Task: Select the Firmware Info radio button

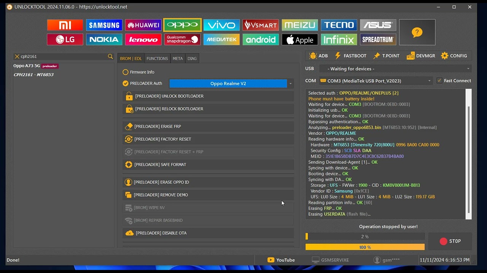Action: click(x=126, y=72)
